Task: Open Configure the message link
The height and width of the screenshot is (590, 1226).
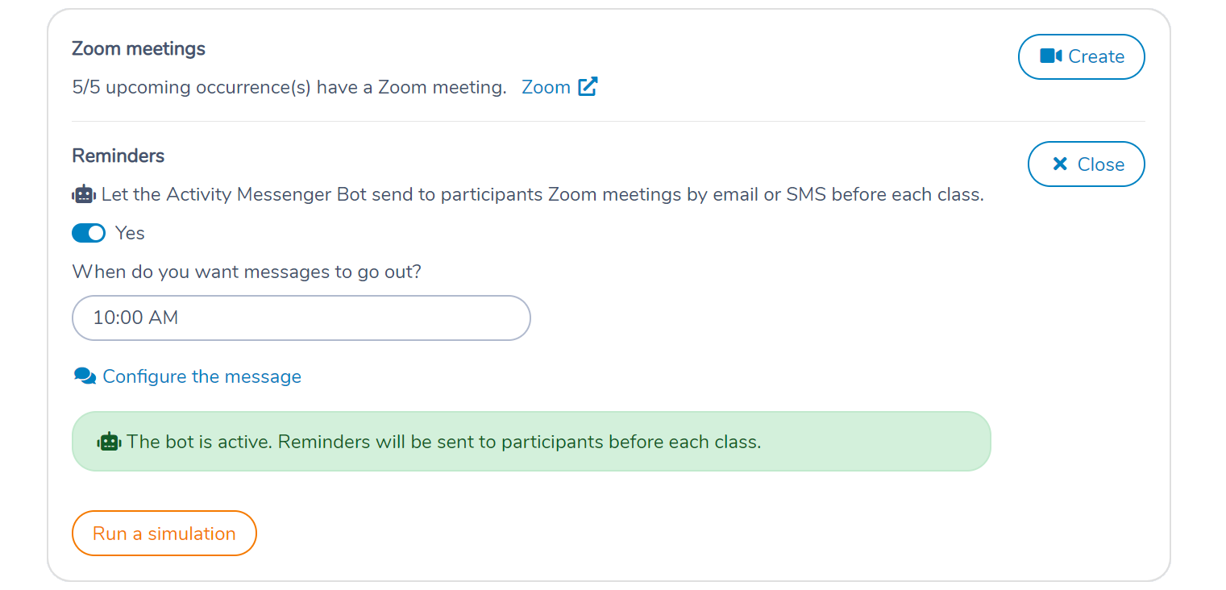Action: (202, 376)
